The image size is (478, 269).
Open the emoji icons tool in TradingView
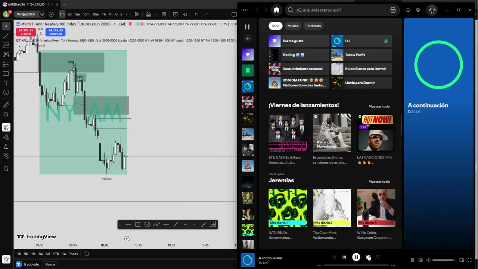tap(6, 92)
